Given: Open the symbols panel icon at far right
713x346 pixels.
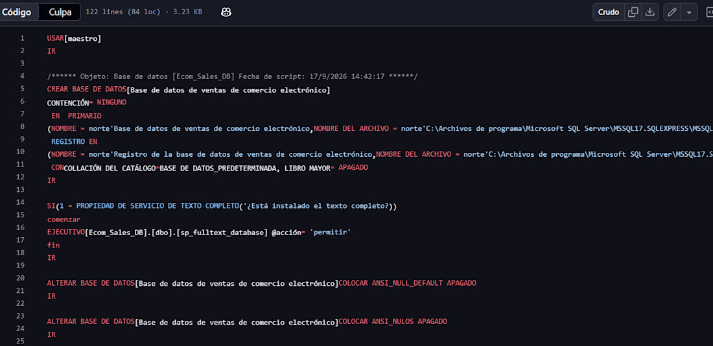Looking at the screenshot, I should pyautogui.click(x=709, y=12).
